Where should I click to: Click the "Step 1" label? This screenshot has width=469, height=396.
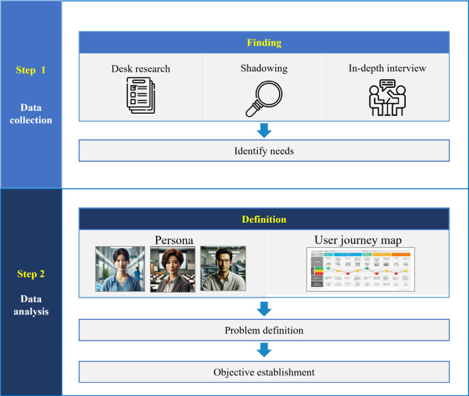pyautogui.click(x=31, y=70)
